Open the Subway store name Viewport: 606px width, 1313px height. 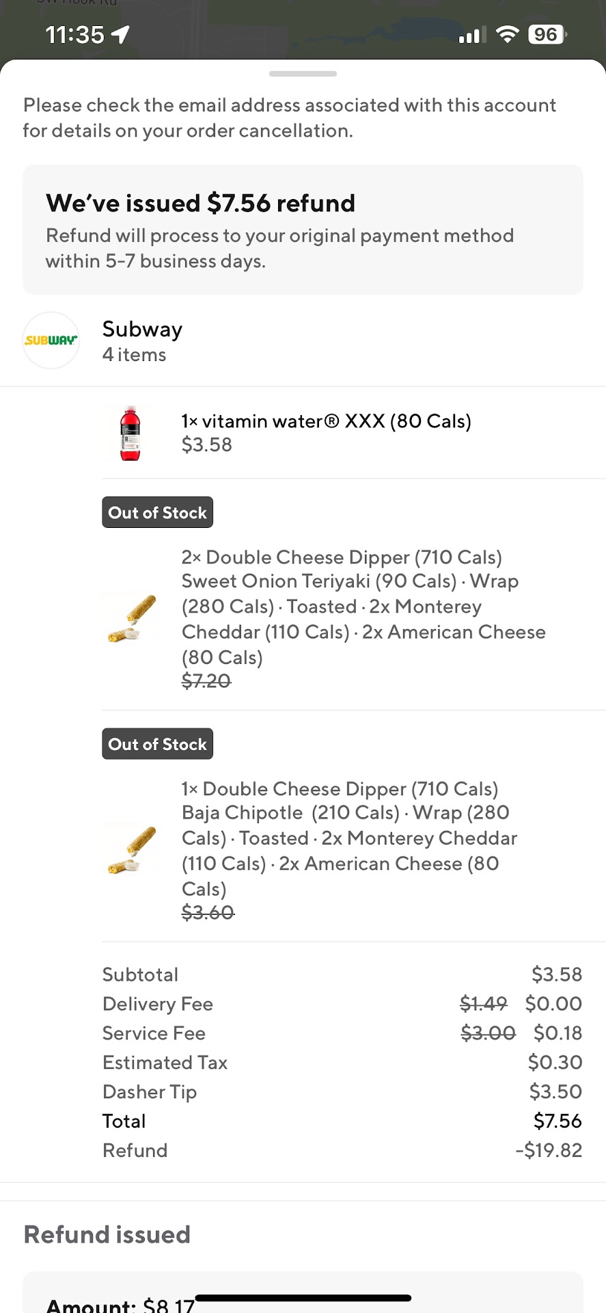tap(142, 329)
